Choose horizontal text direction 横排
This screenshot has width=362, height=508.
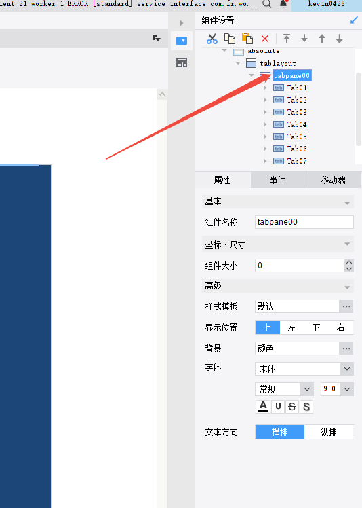coord(280,432)
